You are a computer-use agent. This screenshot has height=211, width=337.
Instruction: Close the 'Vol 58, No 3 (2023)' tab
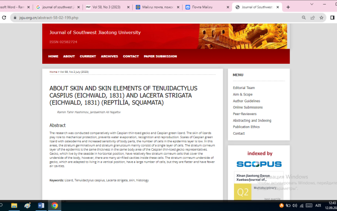click(128, 7)
